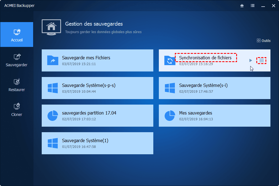Open Synchronisation de fichiers options menu

[261, 61]
